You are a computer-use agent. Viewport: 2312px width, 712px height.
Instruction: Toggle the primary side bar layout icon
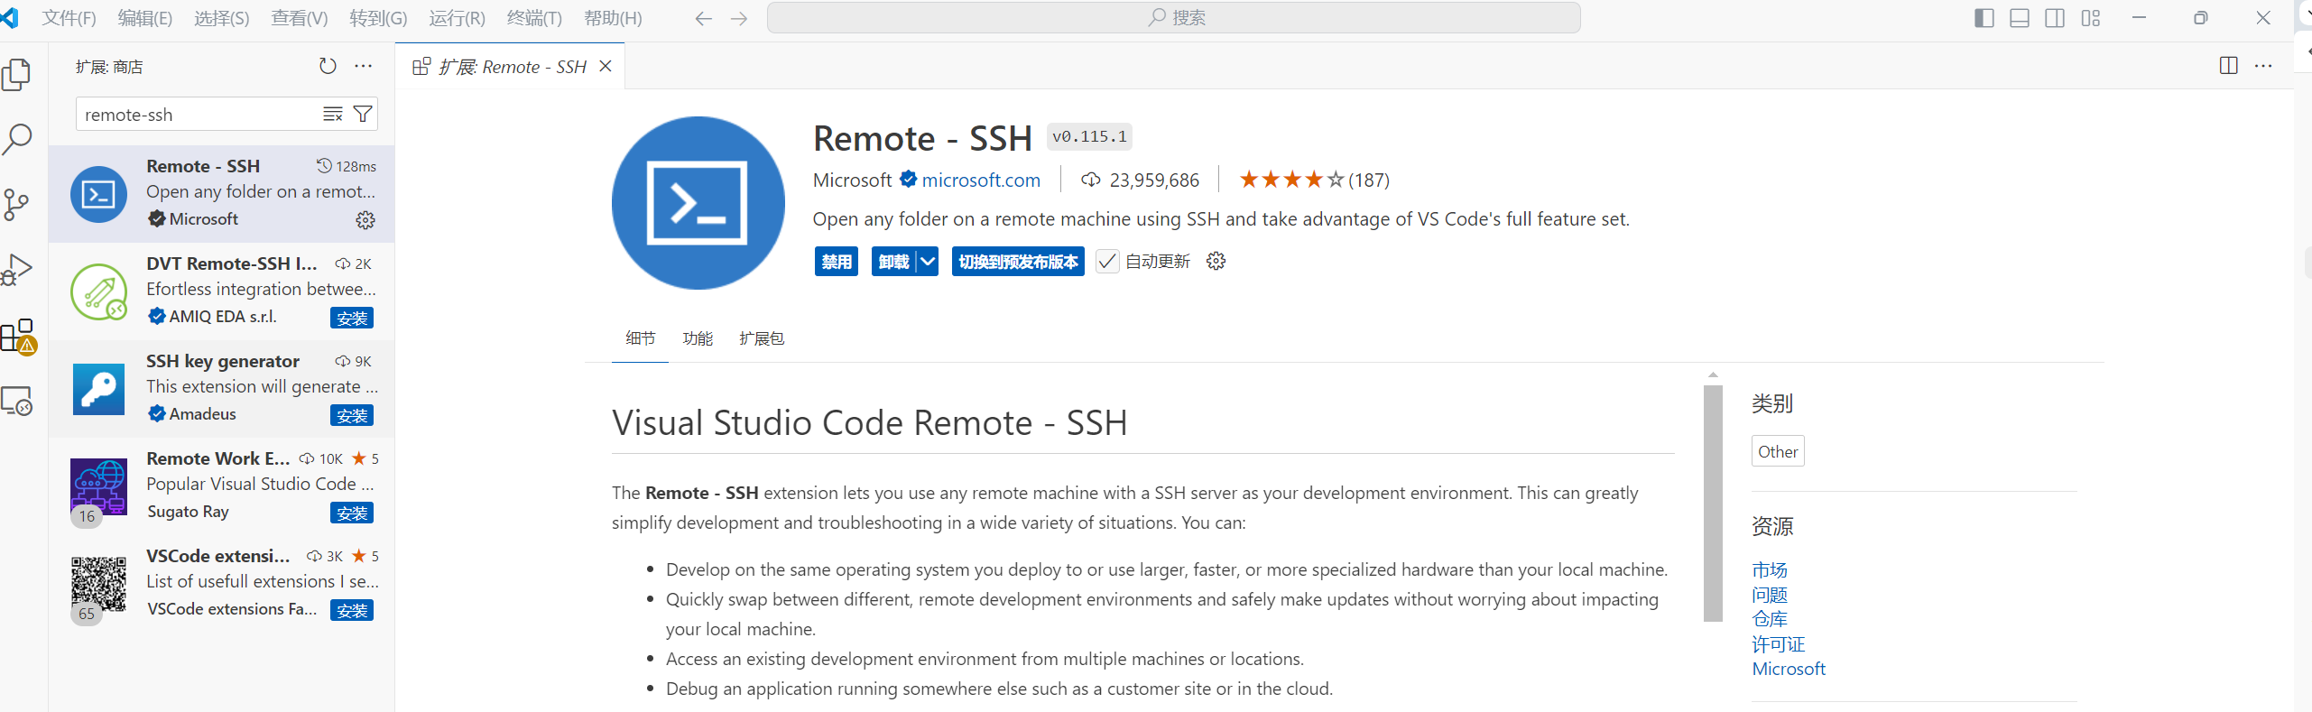coord(1984,18)
